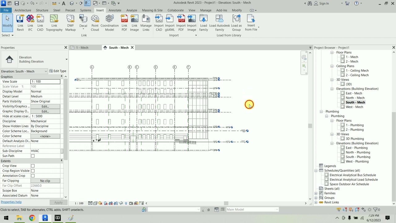Click Load Autodesk Family
This screenshot has height=223, width=396.
pos(219,23)
